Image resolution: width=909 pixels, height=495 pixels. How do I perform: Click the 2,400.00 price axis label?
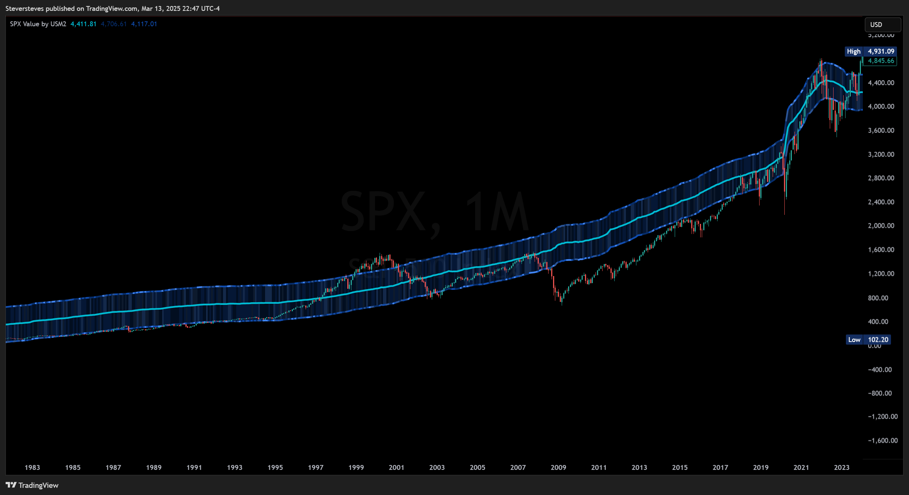click(881, 202)
